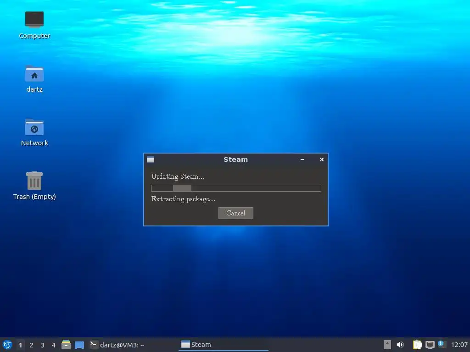Switch to workspace 3
The image size is (470, 352).
click(43, 345)
